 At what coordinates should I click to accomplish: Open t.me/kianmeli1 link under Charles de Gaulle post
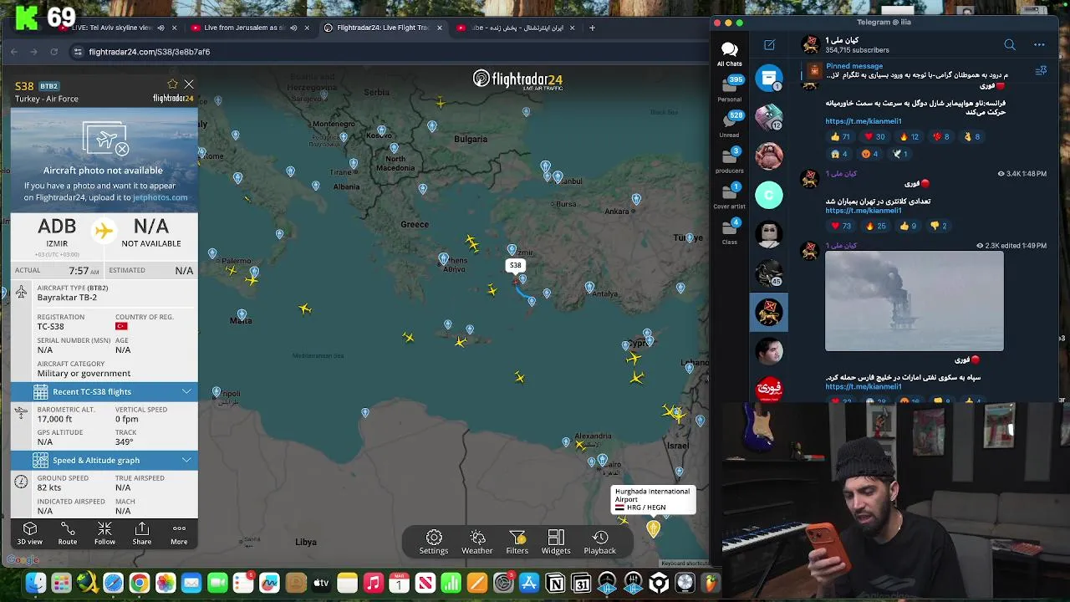tap(864, 121)
